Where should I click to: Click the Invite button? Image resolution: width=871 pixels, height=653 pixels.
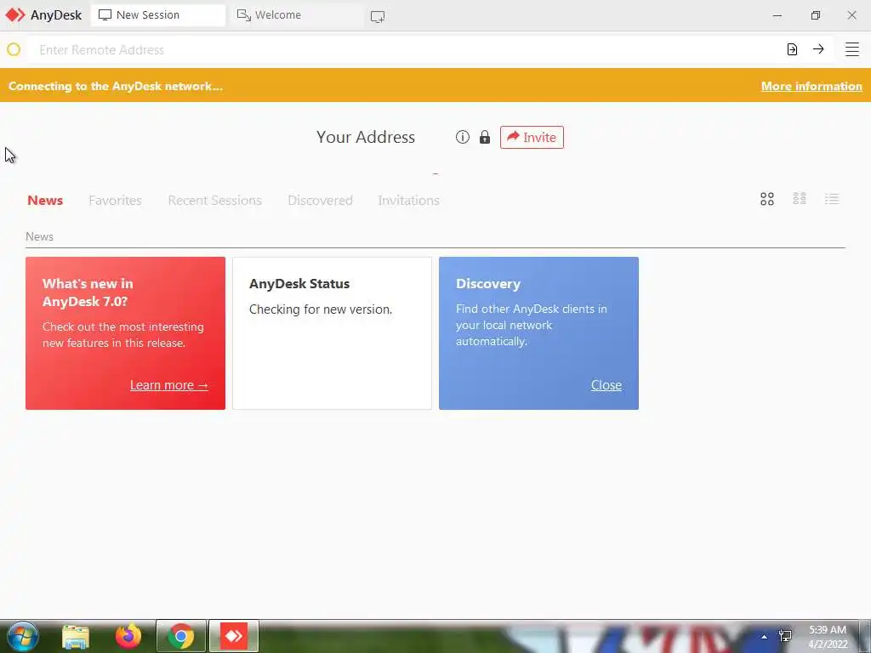[x=532, y=137]
